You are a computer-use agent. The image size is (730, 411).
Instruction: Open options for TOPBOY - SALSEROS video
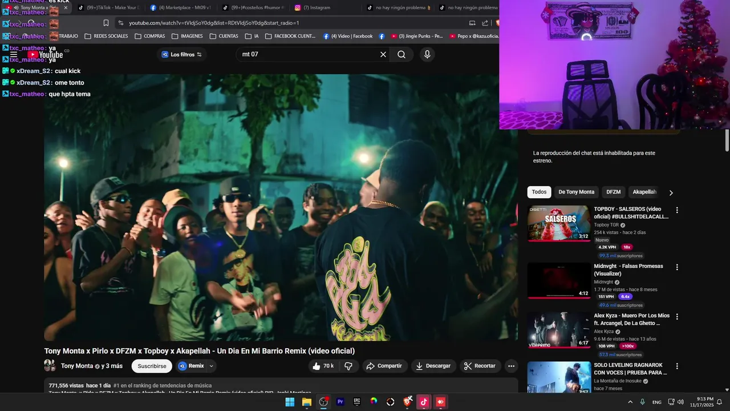(x=677, y=210)
